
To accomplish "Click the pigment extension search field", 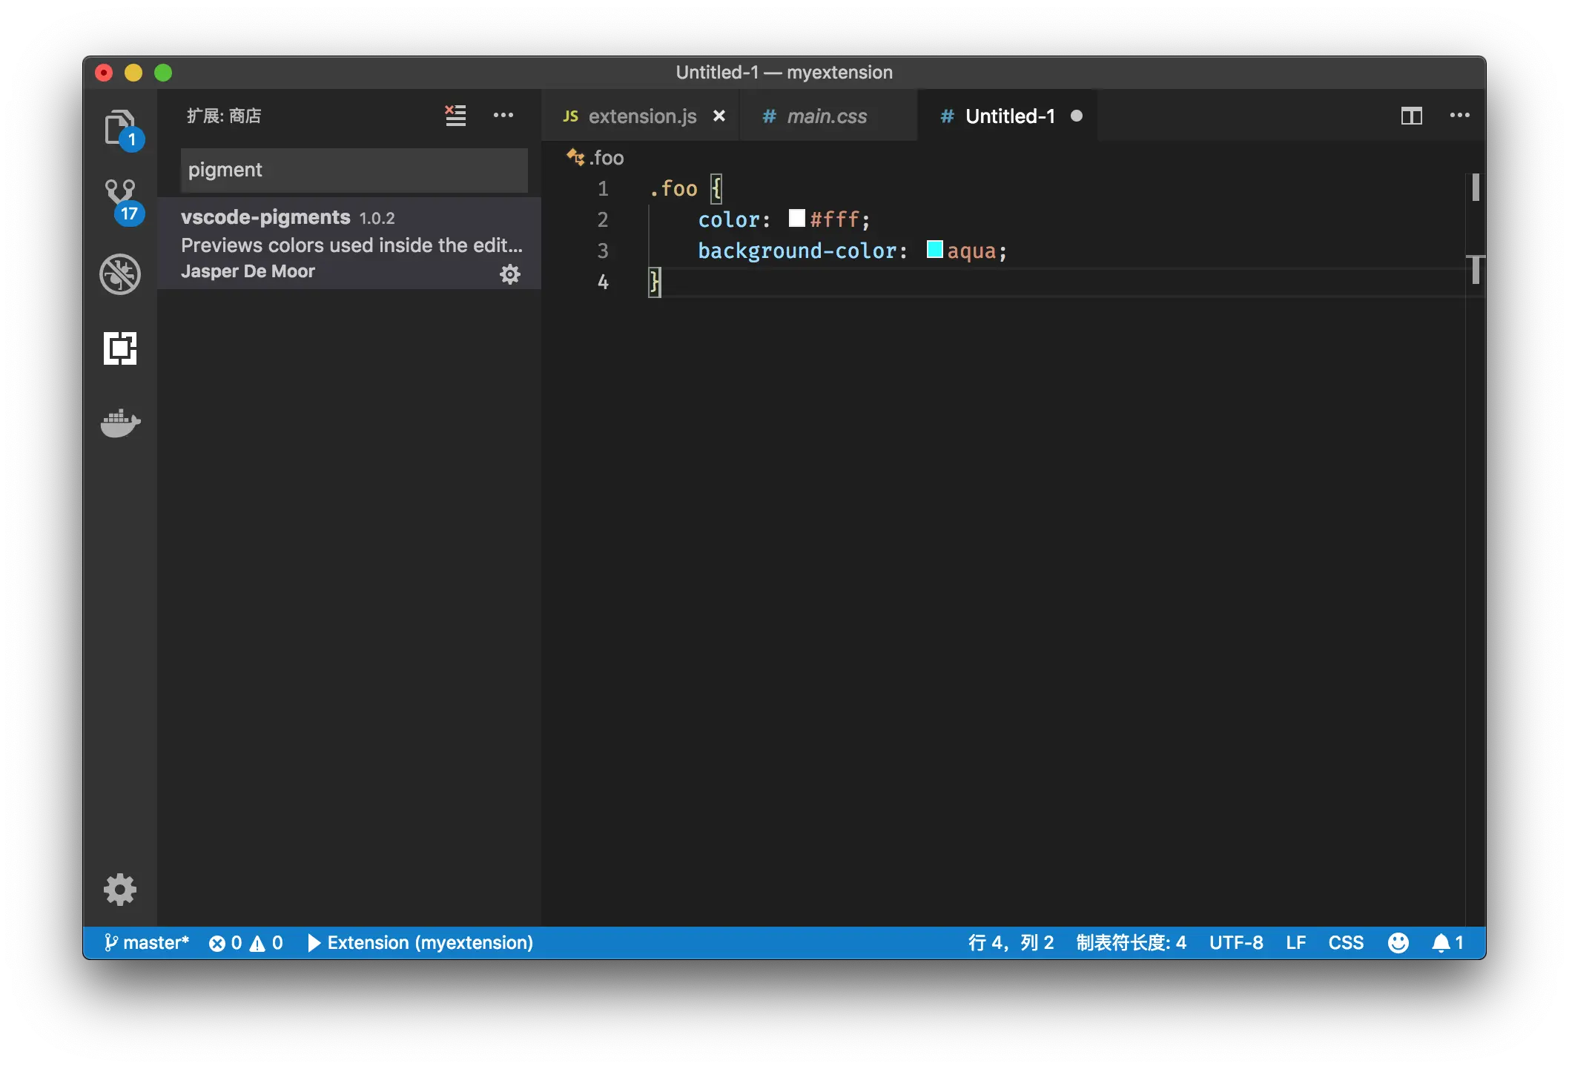I will point(354,170).
